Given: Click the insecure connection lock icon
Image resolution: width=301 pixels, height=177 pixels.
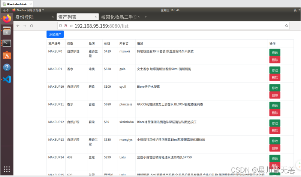Looking at the screenshot, I should 66,26.
